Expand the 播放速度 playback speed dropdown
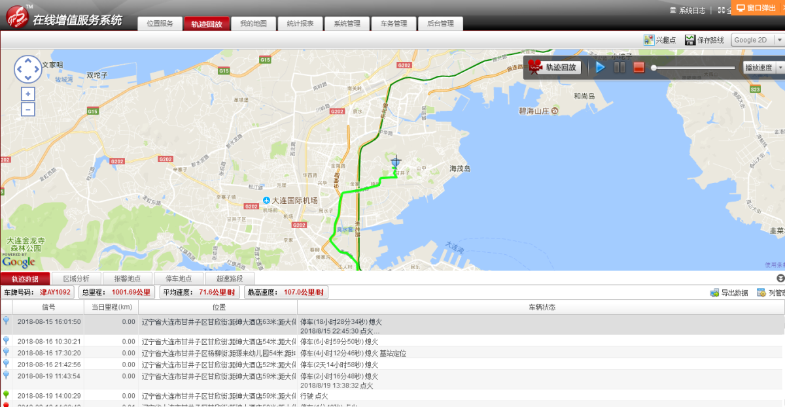 coord(762,67)
